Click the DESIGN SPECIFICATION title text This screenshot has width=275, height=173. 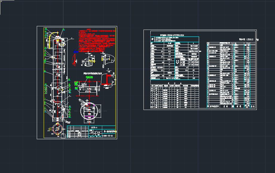(x=172, y=35)
